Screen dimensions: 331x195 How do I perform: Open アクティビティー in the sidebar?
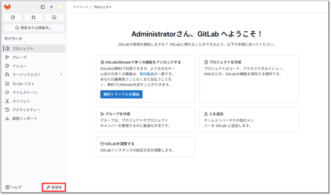point(34,110)
